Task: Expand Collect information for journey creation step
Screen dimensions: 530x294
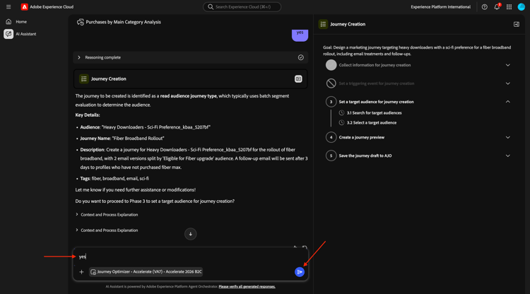Action: coord(507,65)
